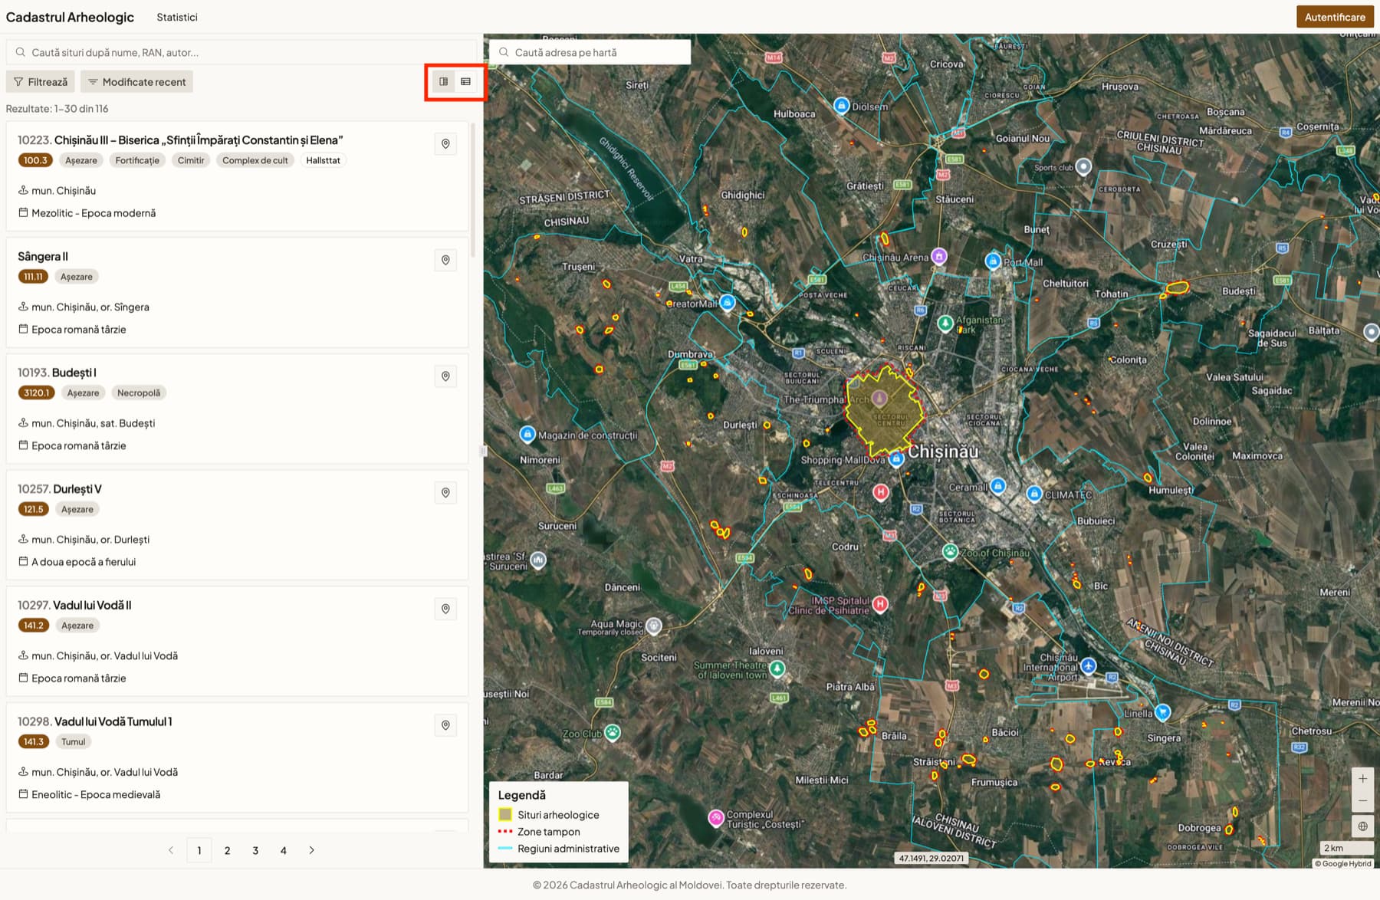Focus the map address search field

(590, 52)
